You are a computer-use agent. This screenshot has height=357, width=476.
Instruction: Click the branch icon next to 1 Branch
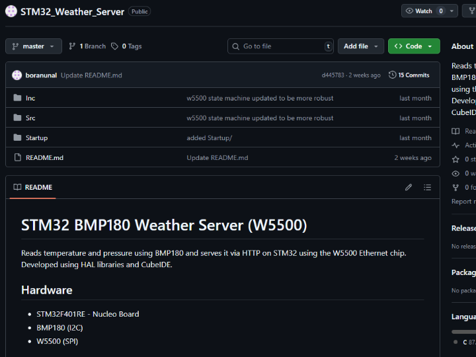pos(72,46)
